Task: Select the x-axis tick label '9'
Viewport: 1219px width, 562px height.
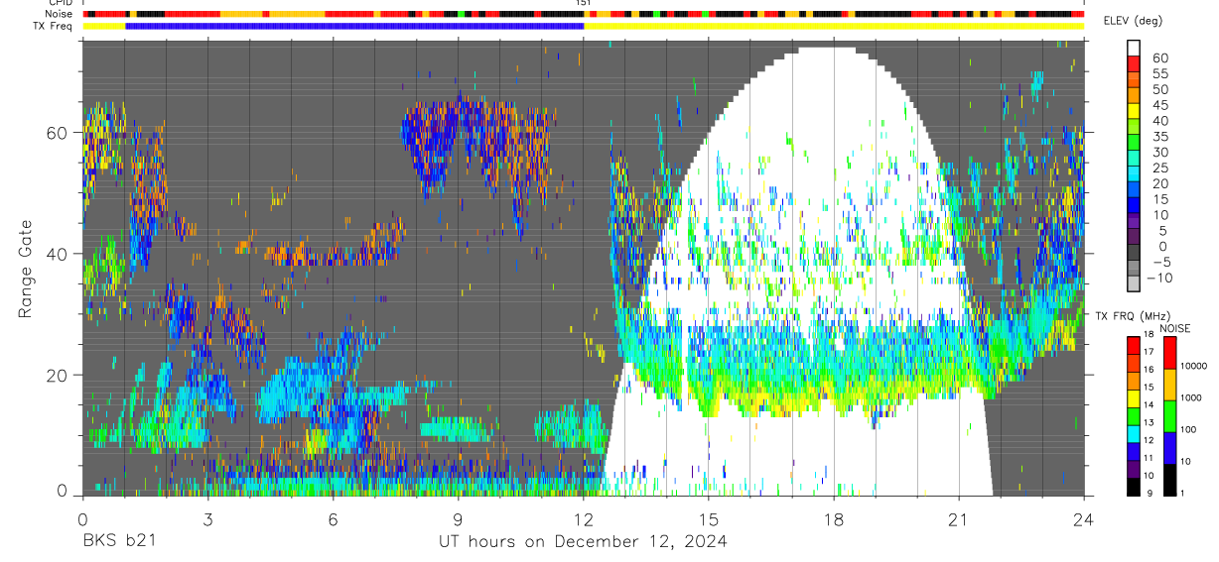Action: pyautogui.click(x=458, y=518)
